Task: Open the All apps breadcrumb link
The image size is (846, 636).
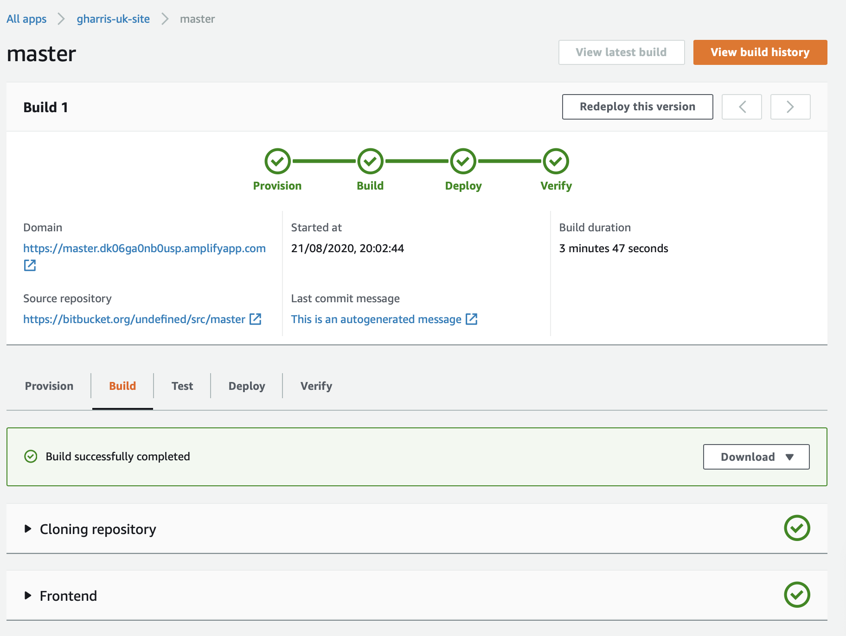Action: click(26, 19)
